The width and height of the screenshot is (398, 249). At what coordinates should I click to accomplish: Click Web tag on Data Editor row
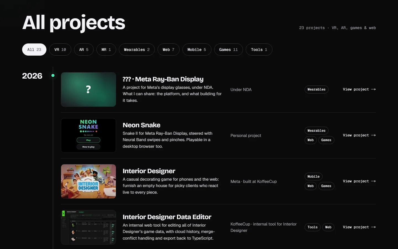tap(328, 227)
